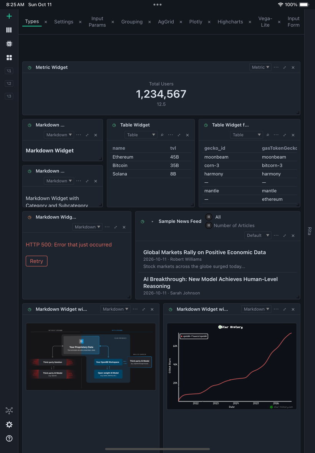Maximize the Star History markdown widget
The width and height of the screenshot is (315, 453).
pyautogui.click(x=285, y=309)
